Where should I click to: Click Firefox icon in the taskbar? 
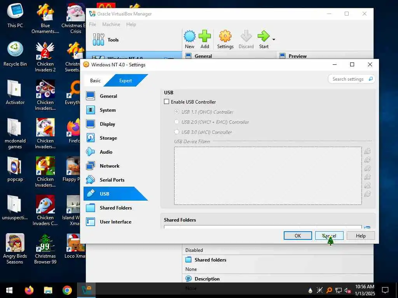(29, 290)
